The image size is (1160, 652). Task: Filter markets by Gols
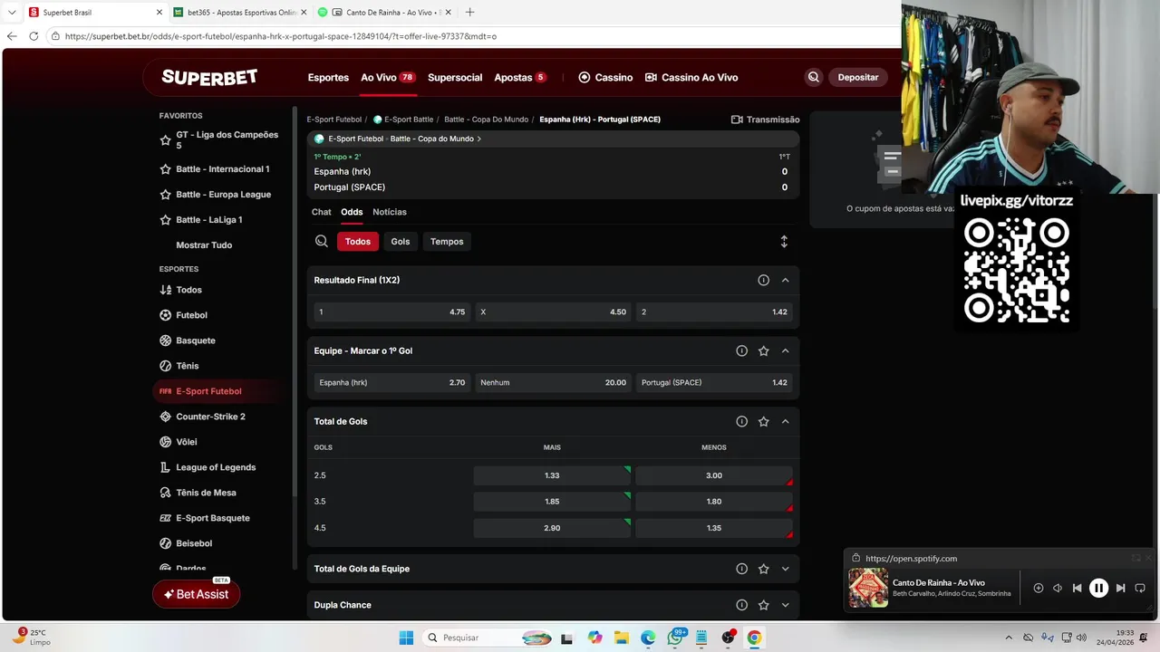[401, 242]
